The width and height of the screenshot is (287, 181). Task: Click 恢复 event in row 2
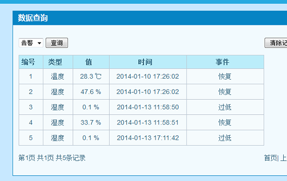coord(225,92)
